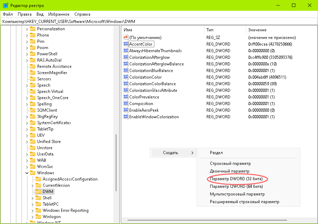Click the registry path address bar

point(159,22)
